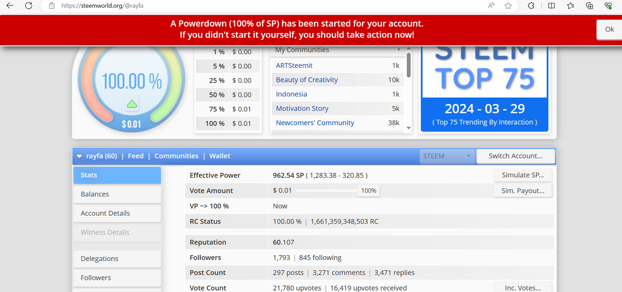
Task: Click the steemworld.org address bar URL
Action: tap(102, 6)
